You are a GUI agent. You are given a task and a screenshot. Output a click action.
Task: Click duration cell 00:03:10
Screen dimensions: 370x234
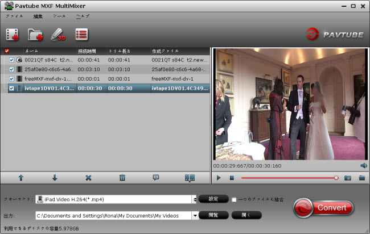[89, 69]
